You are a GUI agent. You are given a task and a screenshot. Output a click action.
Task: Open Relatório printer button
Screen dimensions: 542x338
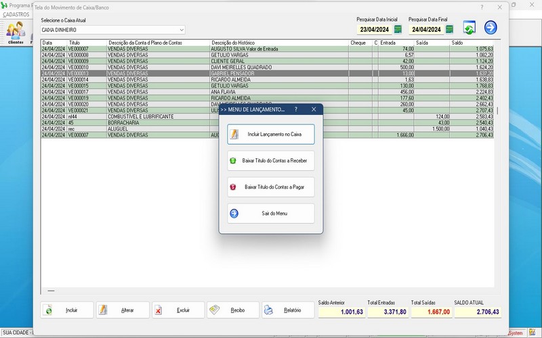tap(288, 310)
